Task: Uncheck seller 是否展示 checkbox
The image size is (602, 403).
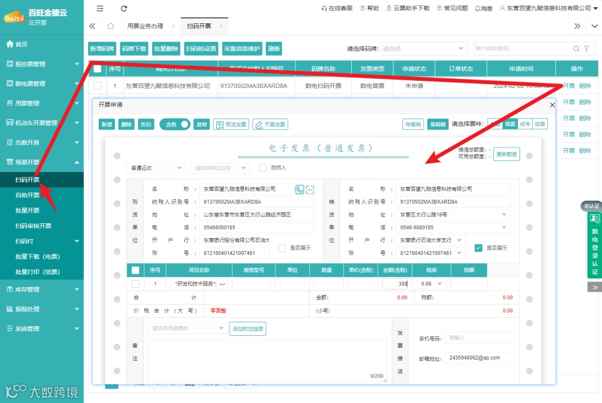Action: click(478, 248)
